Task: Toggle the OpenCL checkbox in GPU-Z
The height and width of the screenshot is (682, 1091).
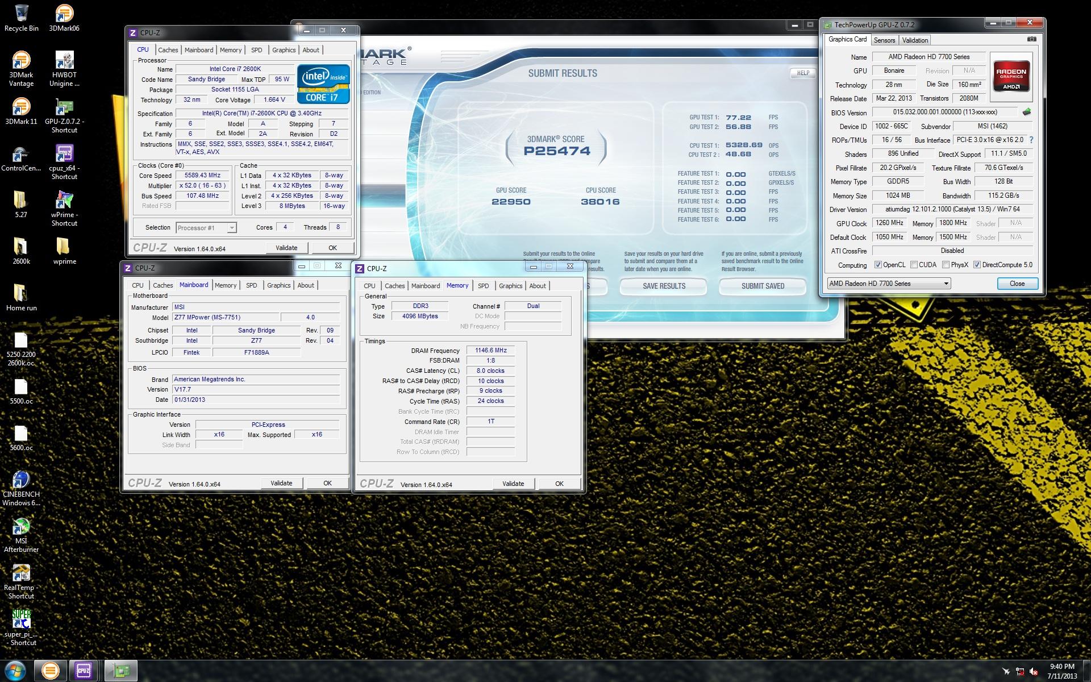Action: (x=878, y=265)
